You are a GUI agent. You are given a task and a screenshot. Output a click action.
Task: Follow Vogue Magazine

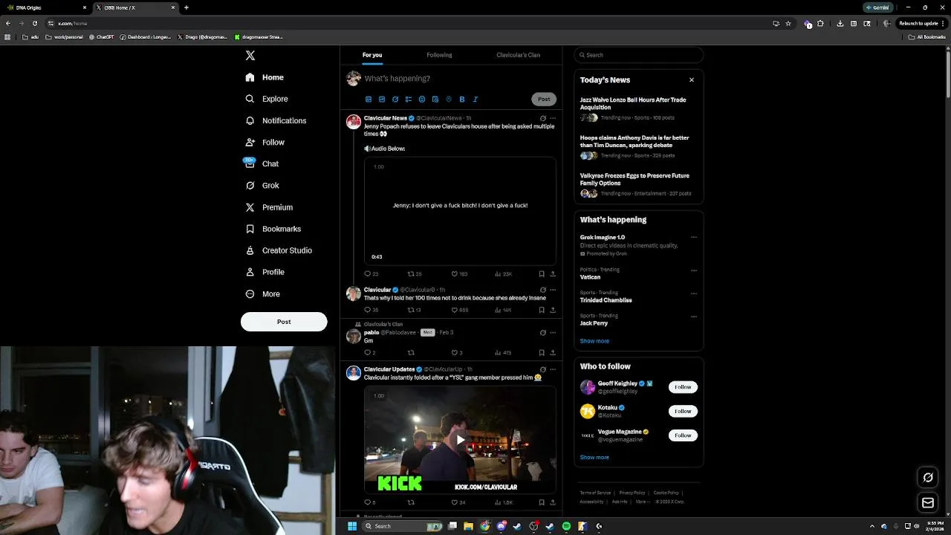click(683, 435)
